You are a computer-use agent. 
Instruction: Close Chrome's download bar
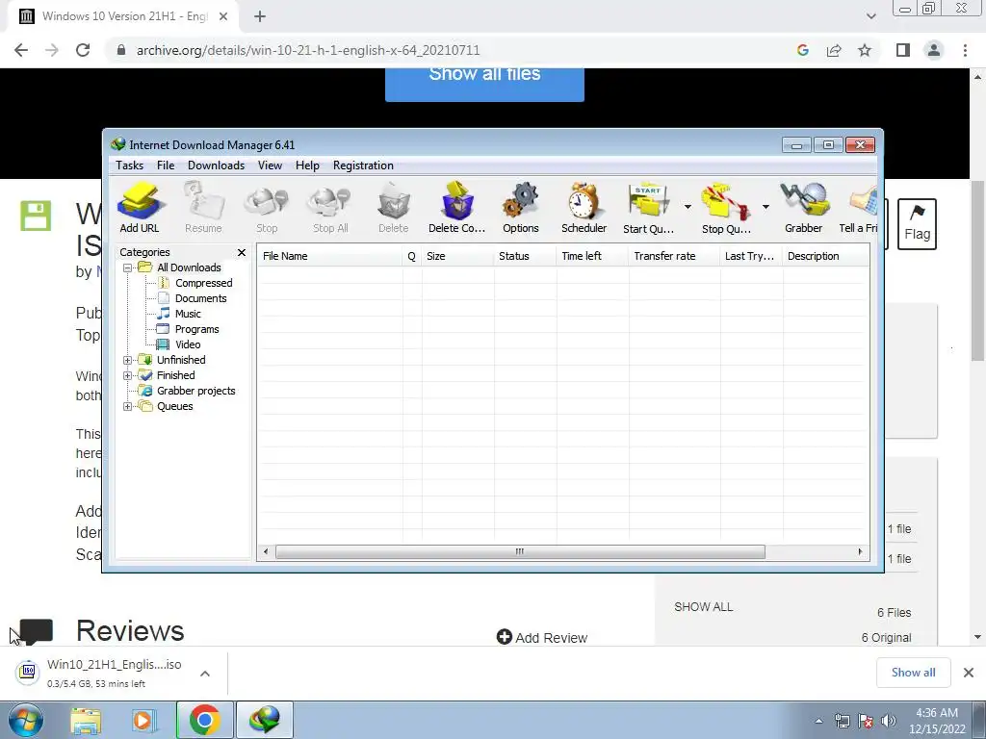click(969, 673)
